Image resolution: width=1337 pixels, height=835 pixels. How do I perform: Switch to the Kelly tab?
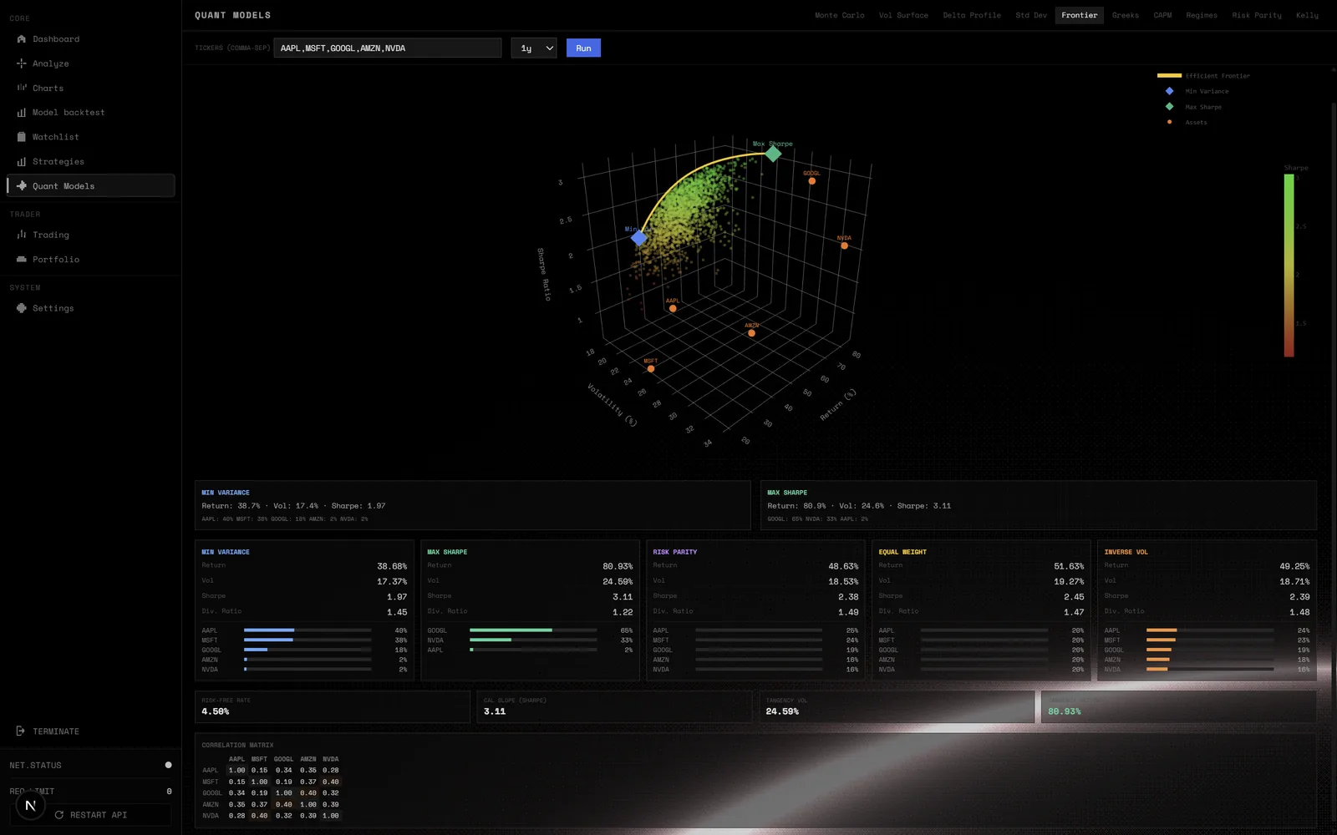(x=1307, y=15)
